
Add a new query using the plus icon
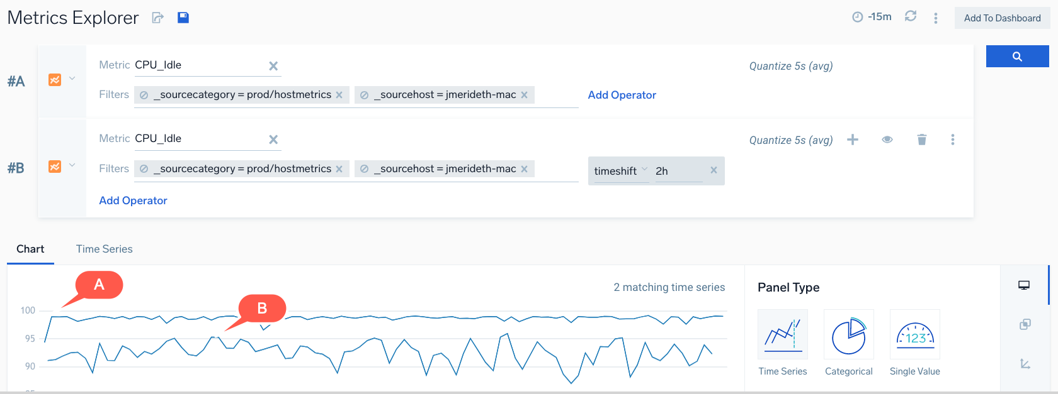pos(853,140)
